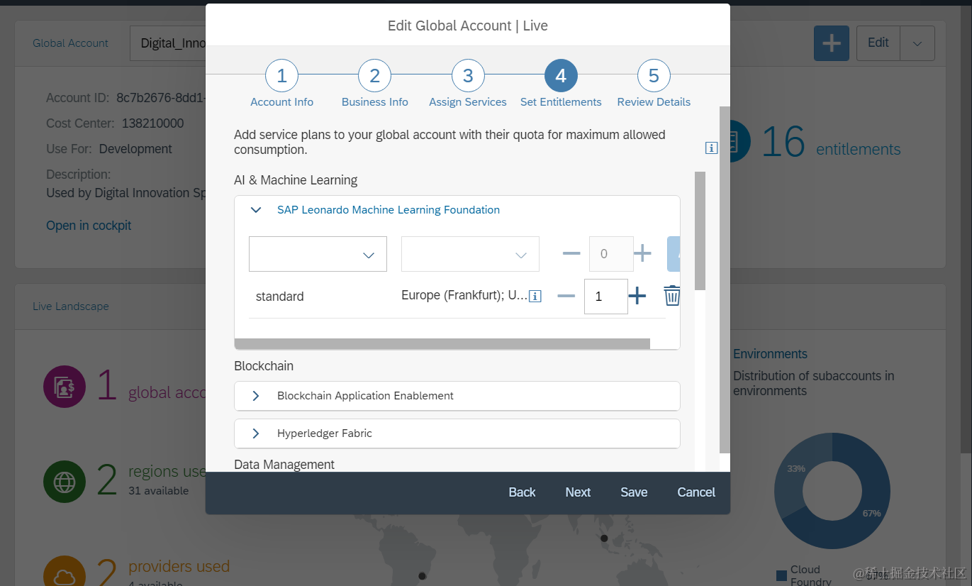This screenshot has width=972, height=586.
Task: Click the Back button
Action: tap(522, 492)
